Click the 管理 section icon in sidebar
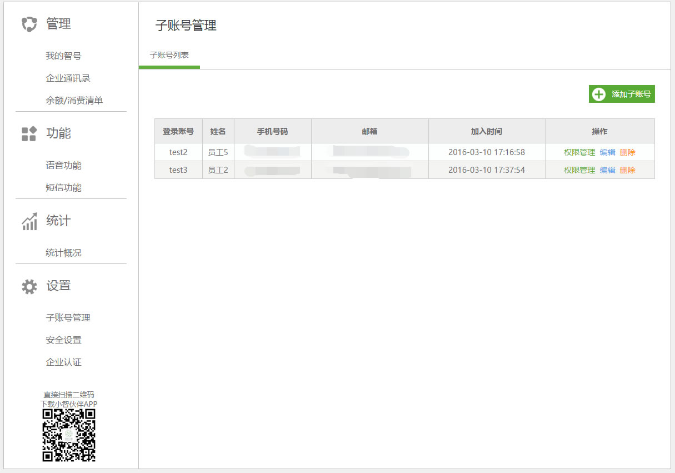Viewport: 675px width, 473px height. pos(29,24)
